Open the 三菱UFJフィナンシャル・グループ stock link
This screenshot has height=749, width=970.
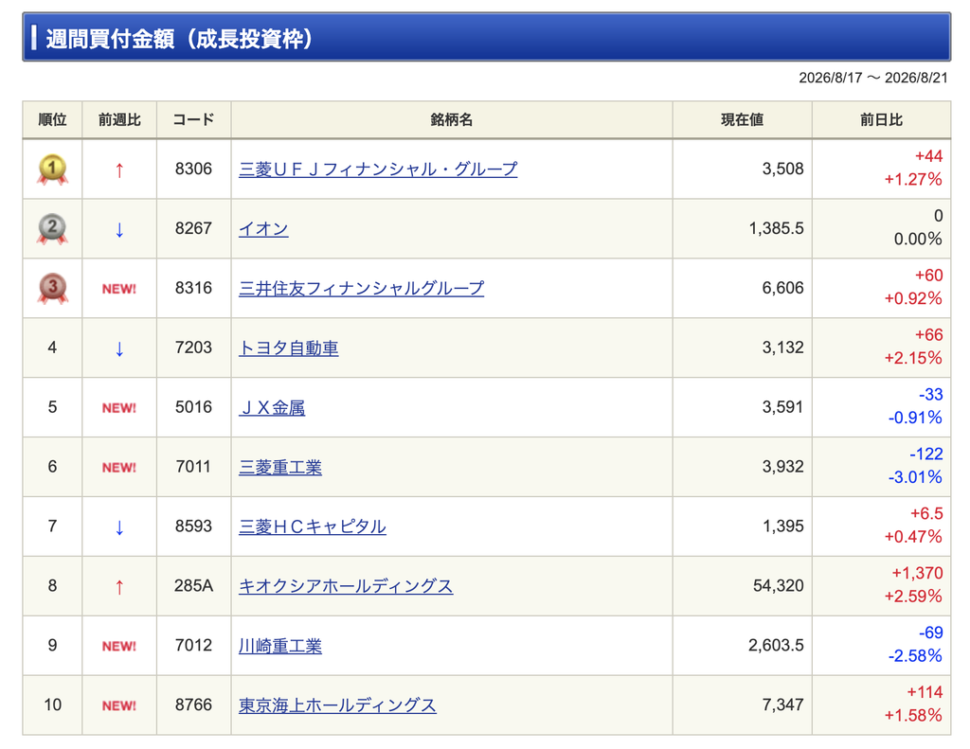[378, 169]
